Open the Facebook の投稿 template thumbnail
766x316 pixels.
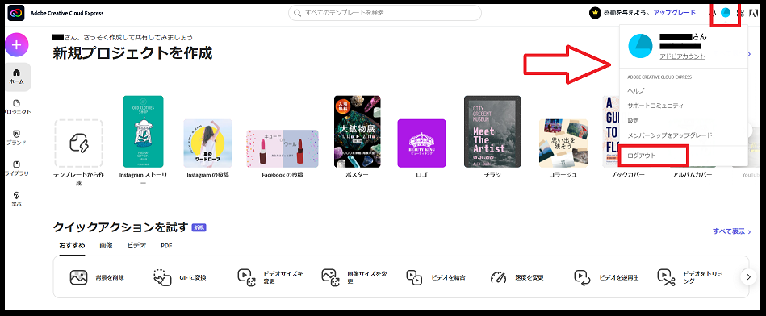[x=283, y=149]
